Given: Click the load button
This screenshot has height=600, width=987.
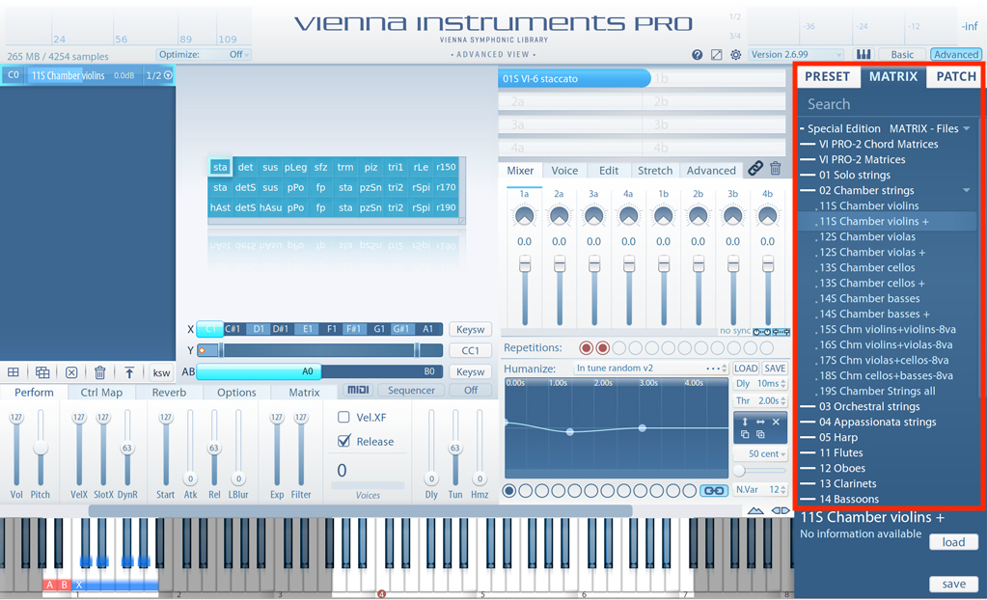Looking at the screenshot, I should tap(953, 542).
